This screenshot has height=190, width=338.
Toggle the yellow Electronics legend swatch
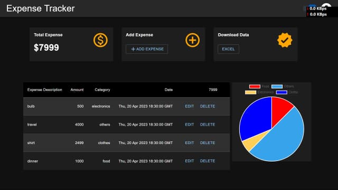pyautogui.click(x=250, y=92)
